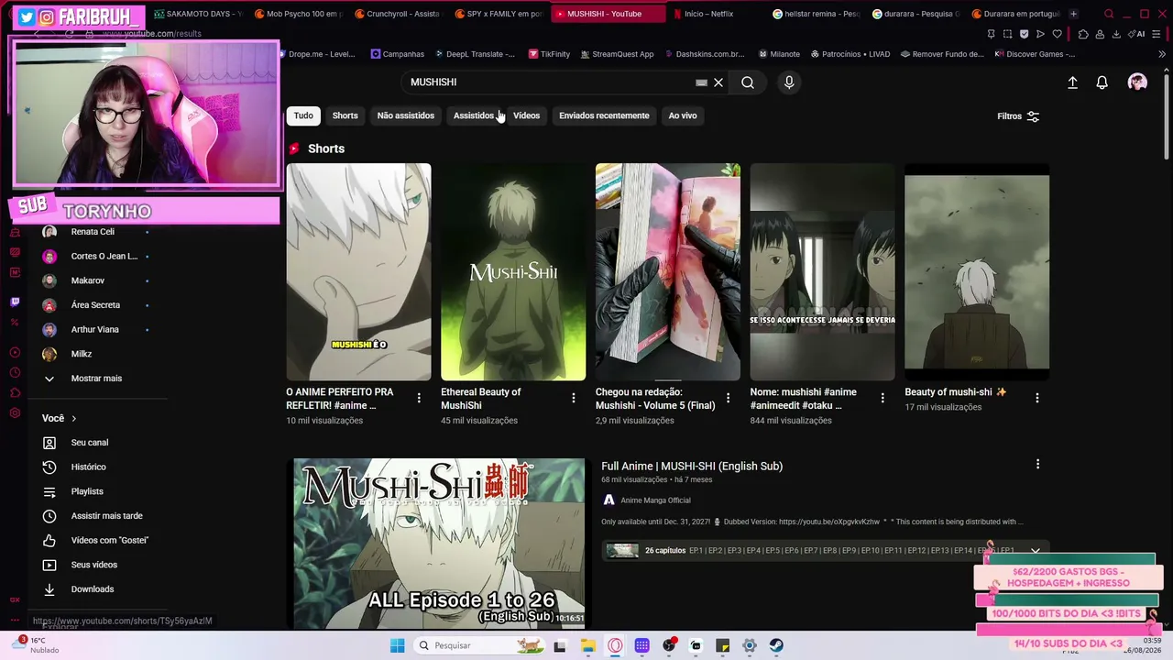The image size is (1173, 660).
Task: Open the short "O ANIME PERFEITO PRA REFLETIR" thumbnail
Action: point(358,271)
